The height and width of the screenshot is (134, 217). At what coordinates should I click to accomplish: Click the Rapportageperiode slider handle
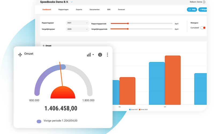128,23
